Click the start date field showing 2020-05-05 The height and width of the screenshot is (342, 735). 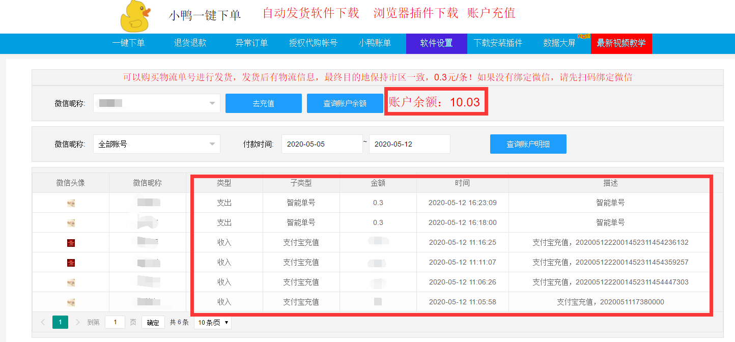click(322, 144)
